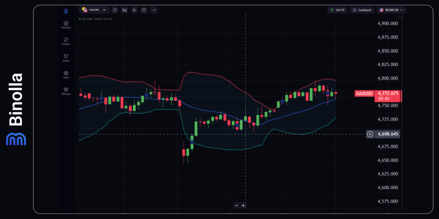
Task: Open the Cashback button
Action: (x=362, y=10)
